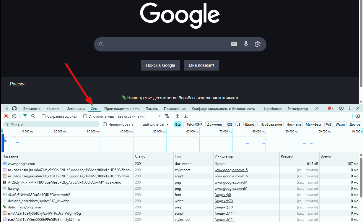This screenshot has height=222, width=363.
Task: Tick the 'Инвертировать' checkbox
Action: point(105,124)
